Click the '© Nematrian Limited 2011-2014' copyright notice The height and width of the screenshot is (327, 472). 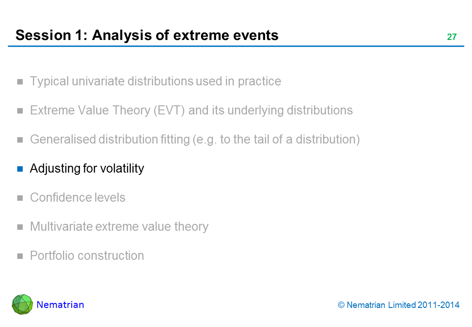click(398, 305)
